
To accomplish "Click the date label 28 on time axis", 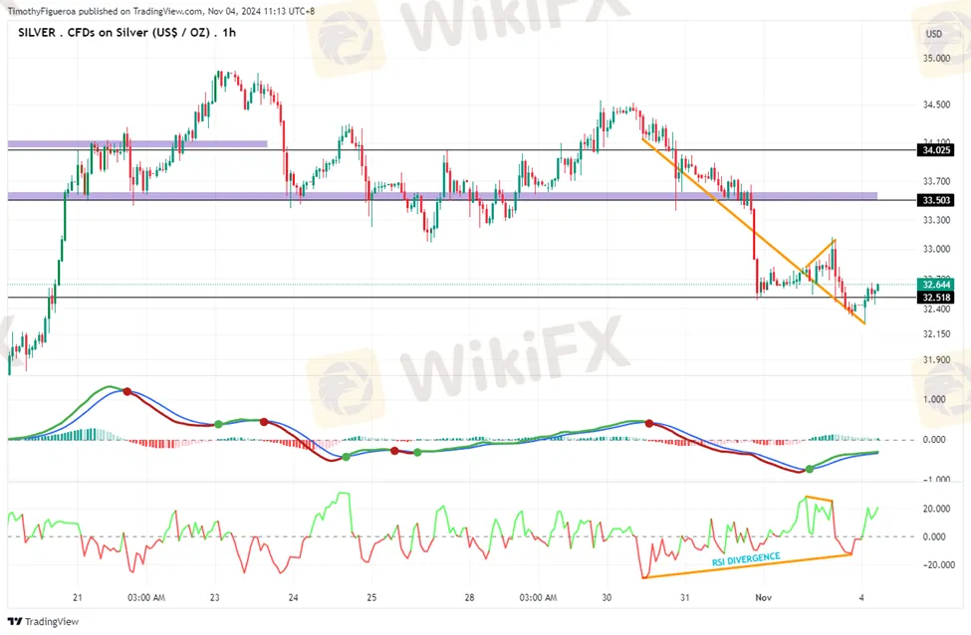I will tap(469, 597).
